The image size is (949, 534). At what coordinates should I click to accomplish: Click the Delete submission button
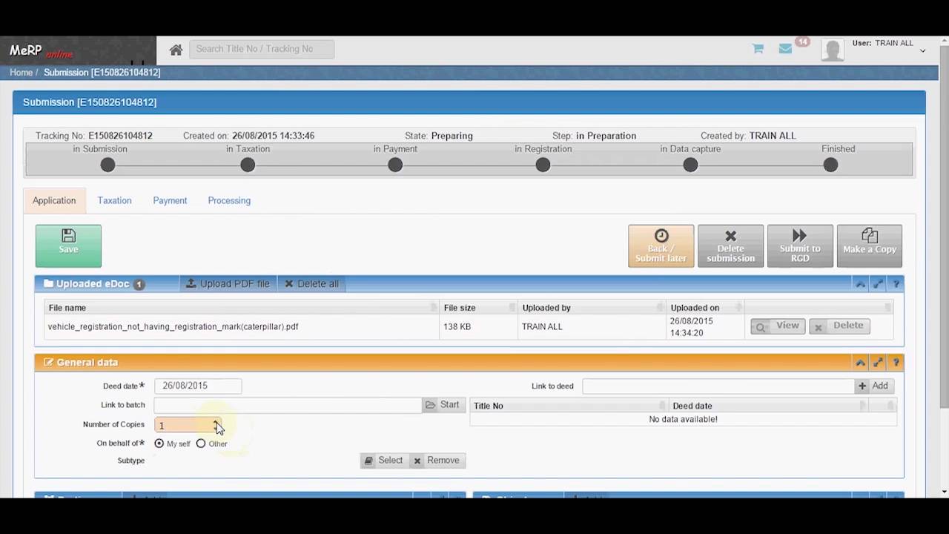coord(730,245)
